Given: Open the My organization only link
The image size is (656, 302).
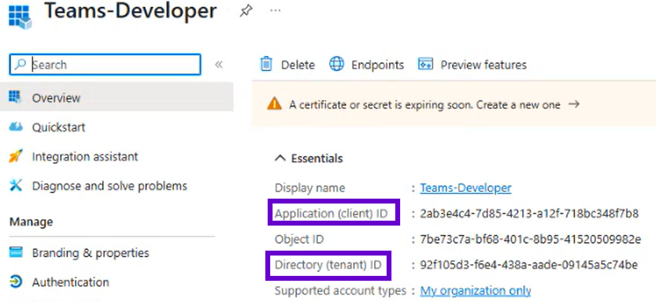Looking at the screenshot, I should (x=476, y=291).
